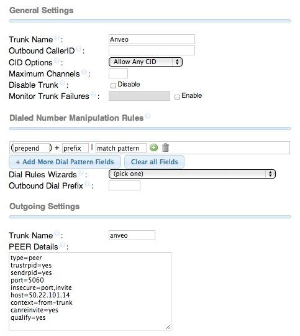The height and width of the screenshot is (336, 300).
Task: Focus the Outbound Dial Prefix field
Action: click(124, 185)
